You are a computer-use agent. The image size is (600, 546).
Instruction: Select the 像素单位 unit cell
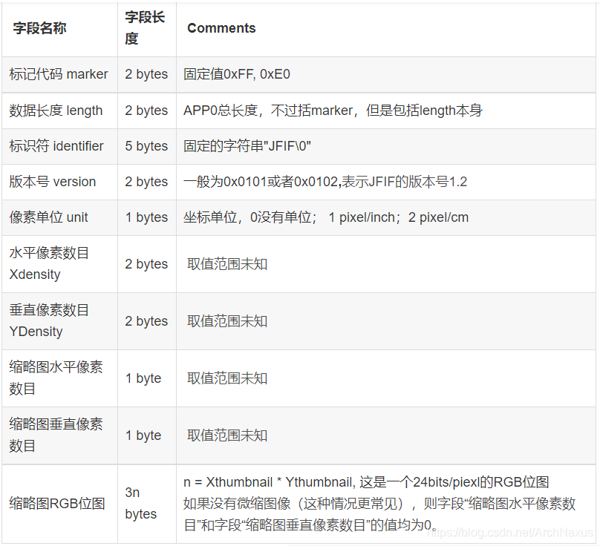point(59,217)
